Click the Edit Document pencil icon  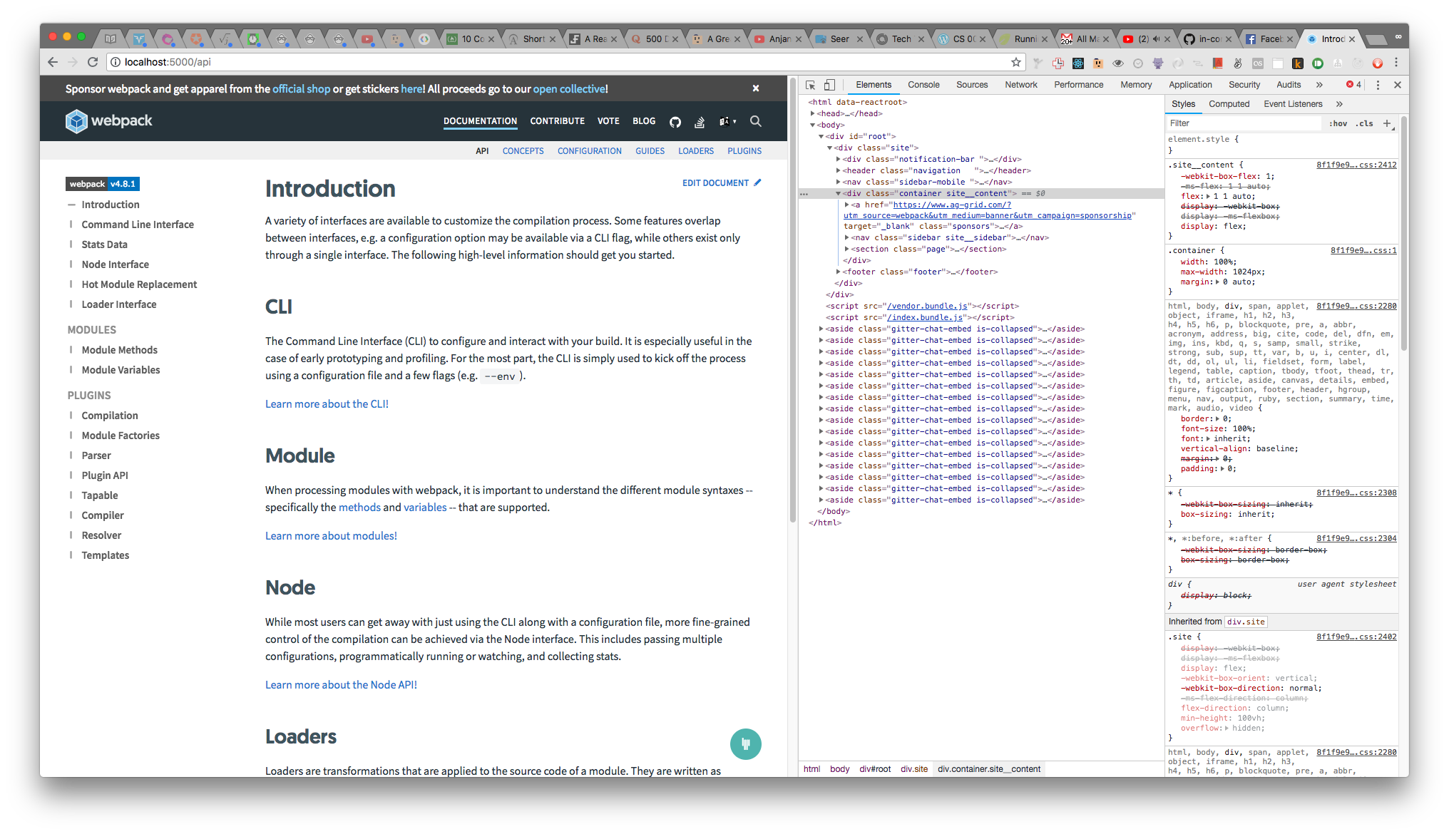point(757,182)
